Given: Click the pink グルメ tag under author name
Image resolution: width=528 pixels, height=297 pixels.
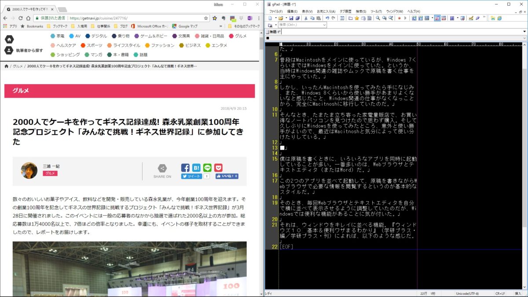Looking at the screenshot, I should point(50,173).
